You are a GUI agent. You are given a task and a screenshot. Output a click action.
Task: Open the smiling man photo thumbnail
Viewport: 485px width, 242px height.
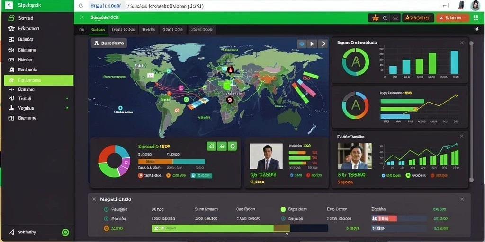[354, 156]
